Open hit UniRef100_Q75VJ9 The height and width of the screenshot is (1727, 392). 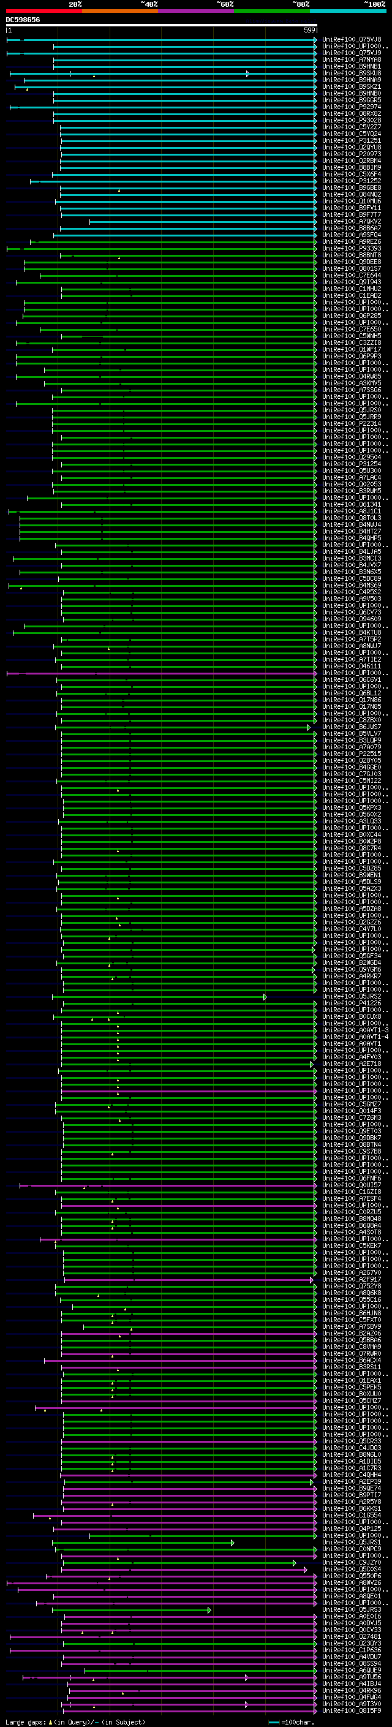pos(352,54)
